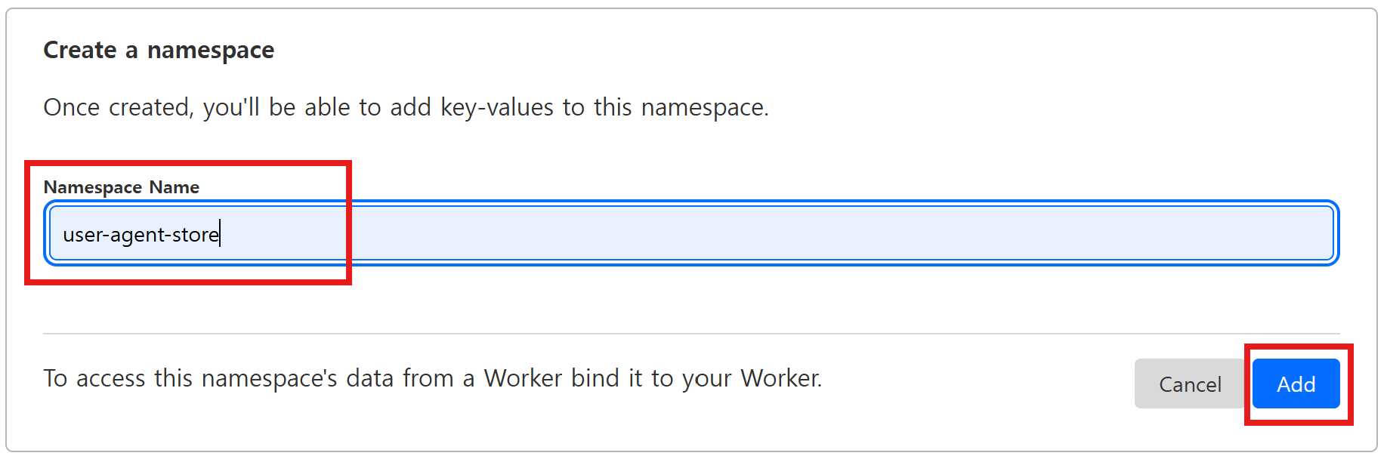
Task: Click the words "Once created" in the description
Action: coord(118,108)
